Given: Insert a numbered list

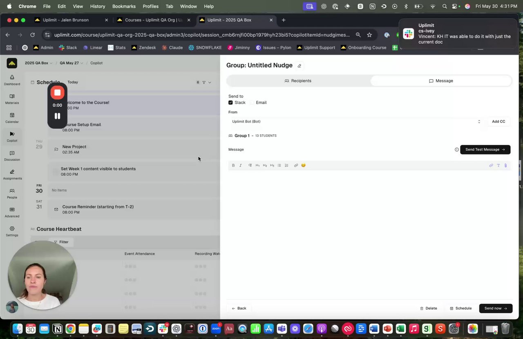Looking at the screenshot, I should pos(286,165).
